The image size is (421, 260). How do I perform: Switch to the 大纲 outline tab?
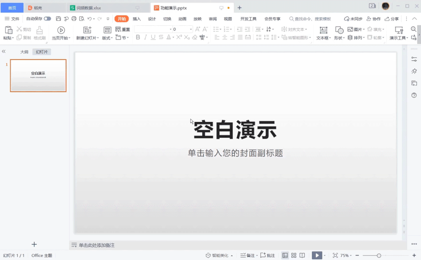24,52
